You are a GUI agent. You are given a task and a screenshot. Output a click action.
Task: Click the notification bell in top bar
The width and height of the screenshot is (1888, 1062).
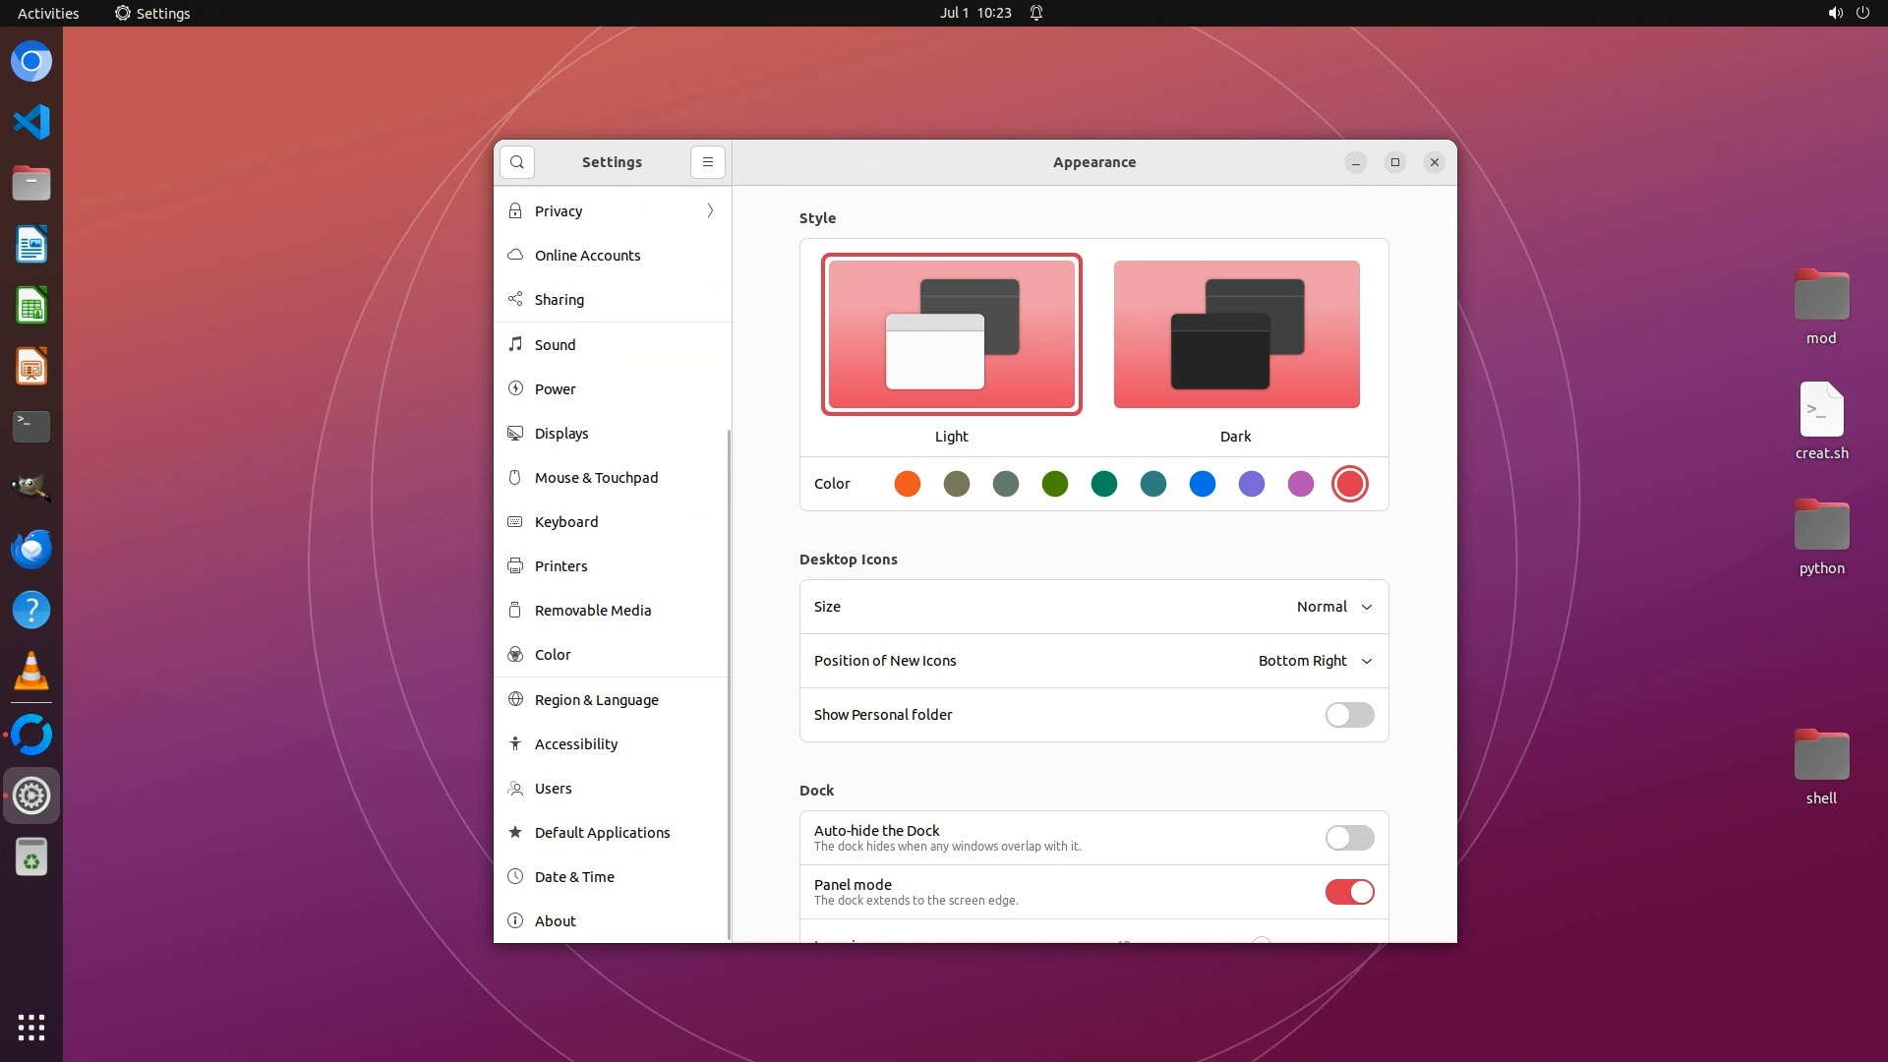coord(1036,13)
